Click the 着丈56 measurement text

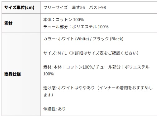coord(78,7)
